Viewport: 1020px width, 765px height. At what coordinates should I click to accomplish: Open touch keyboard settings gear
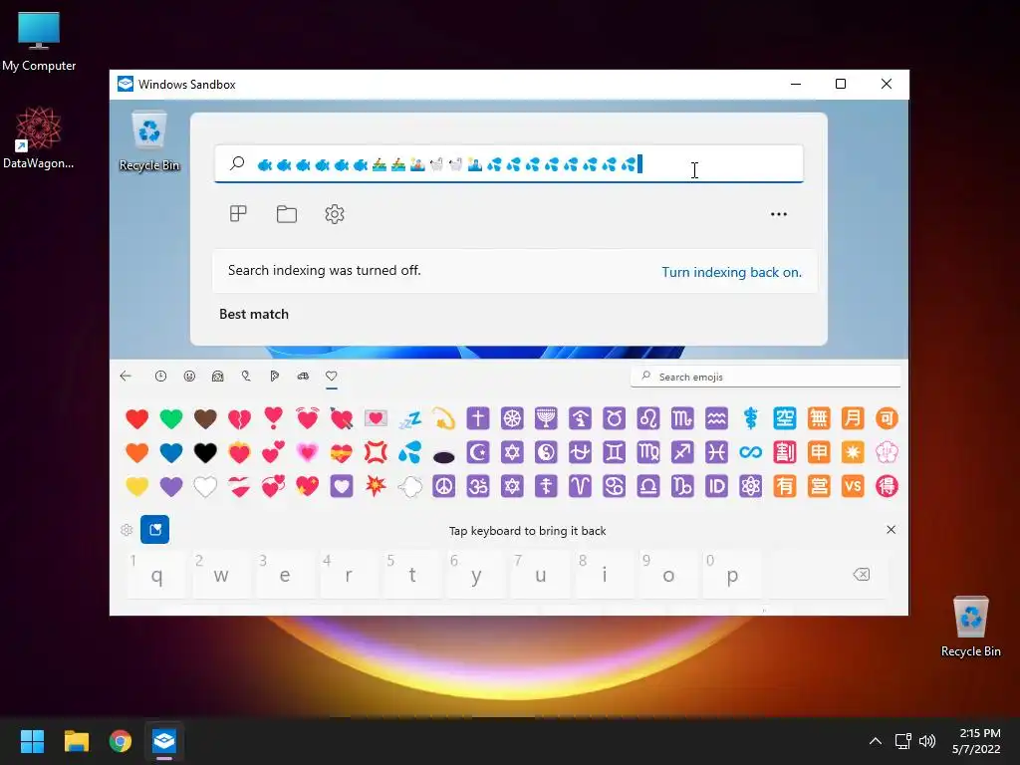coord(127,530)
